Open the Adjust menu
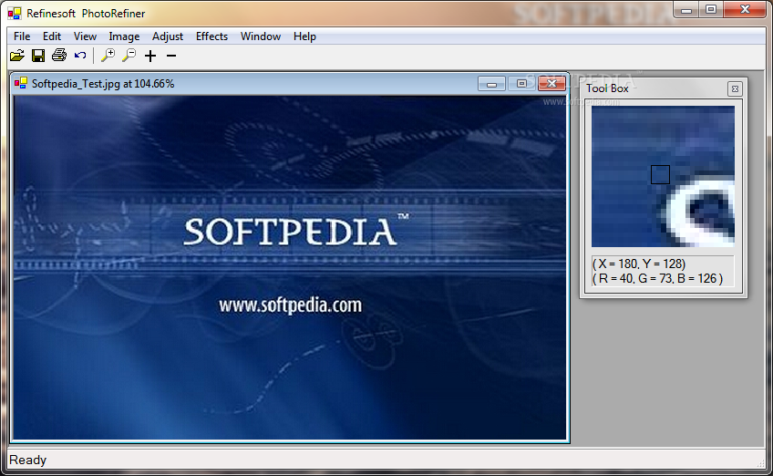This screenshot has height=476, width=773. pyautogui.click(x=167, y=36)
